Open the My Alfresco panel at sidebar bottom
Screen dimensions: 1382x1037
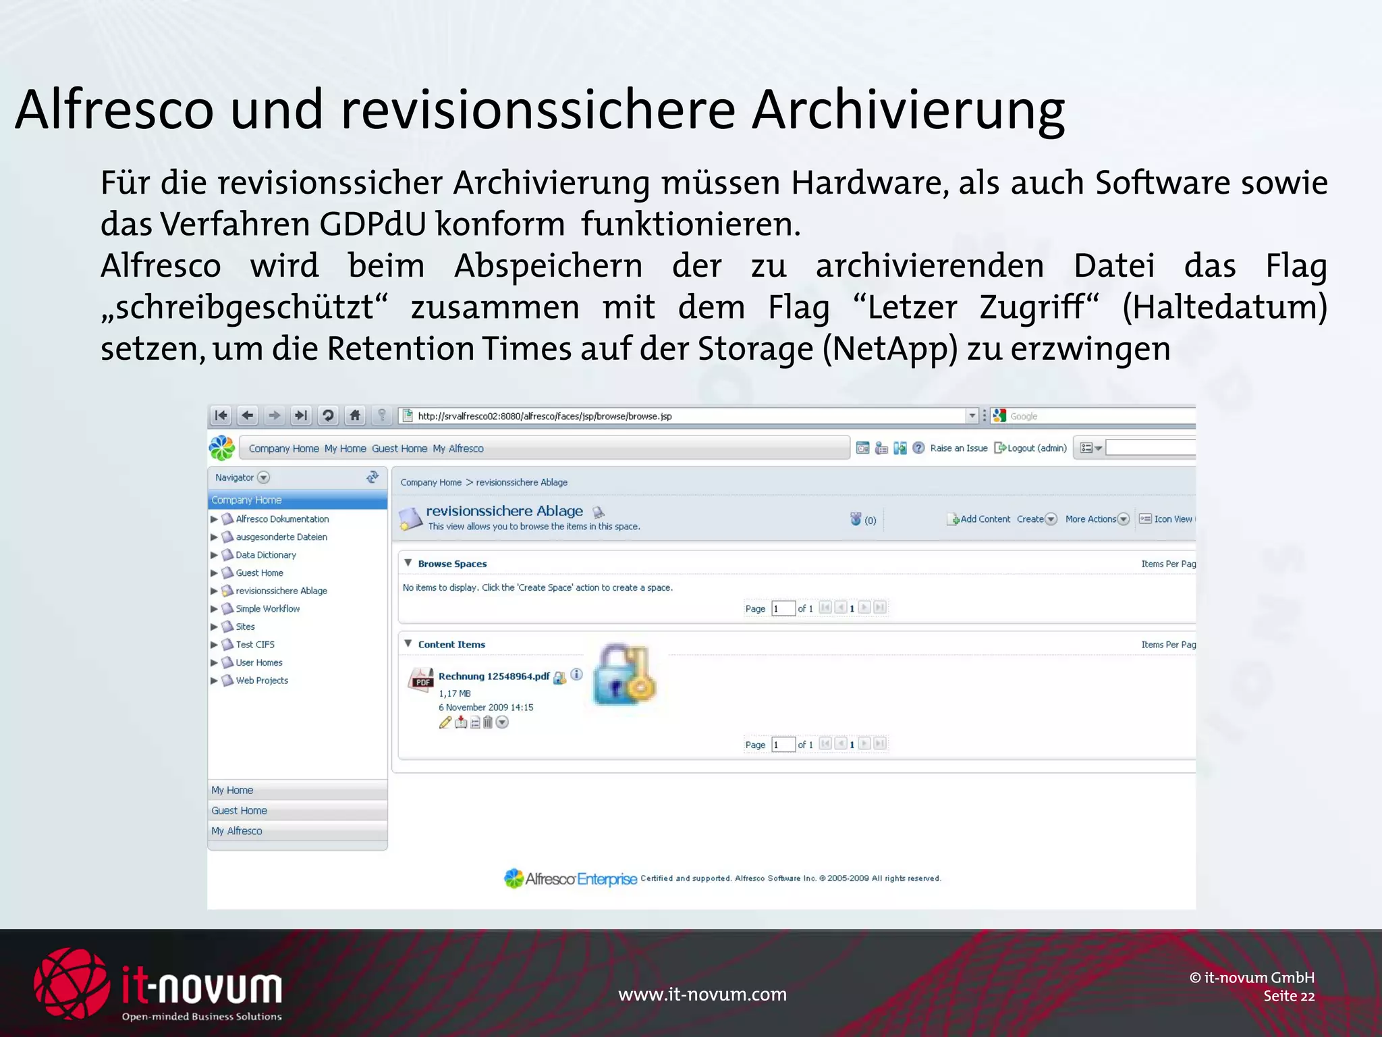pos(298,830)
